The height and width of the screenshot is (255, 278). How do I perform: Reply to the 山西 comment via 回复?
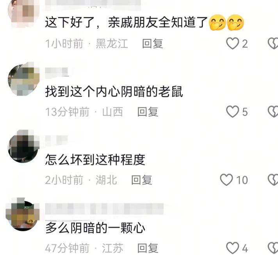(x=148, y=112)
